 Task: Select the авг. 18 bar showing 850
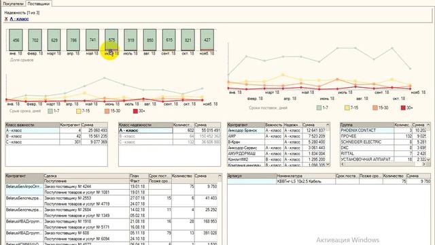150,40
